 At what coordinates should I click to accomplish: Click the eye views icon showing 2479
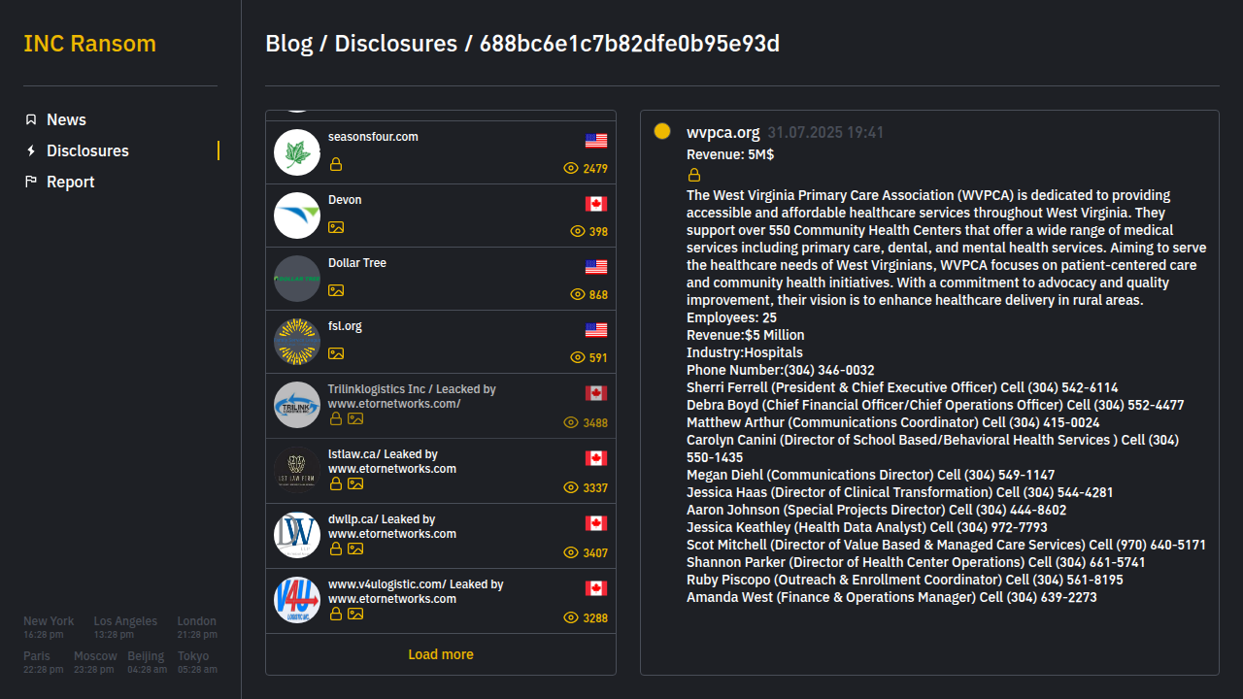pyautogui.click(x=571, y=168)
